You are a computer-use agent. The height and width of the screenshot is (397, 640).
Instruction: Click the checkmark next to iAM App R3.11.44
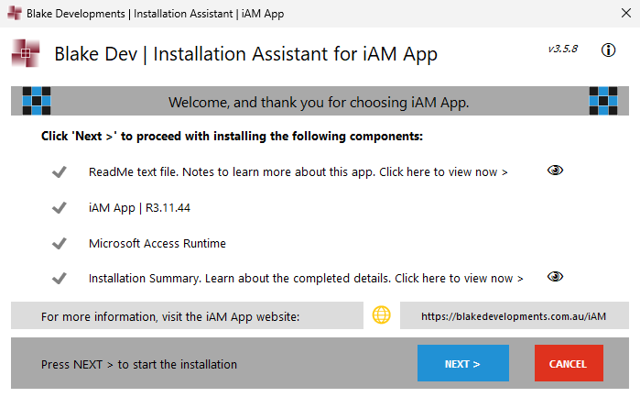point(60,207)
